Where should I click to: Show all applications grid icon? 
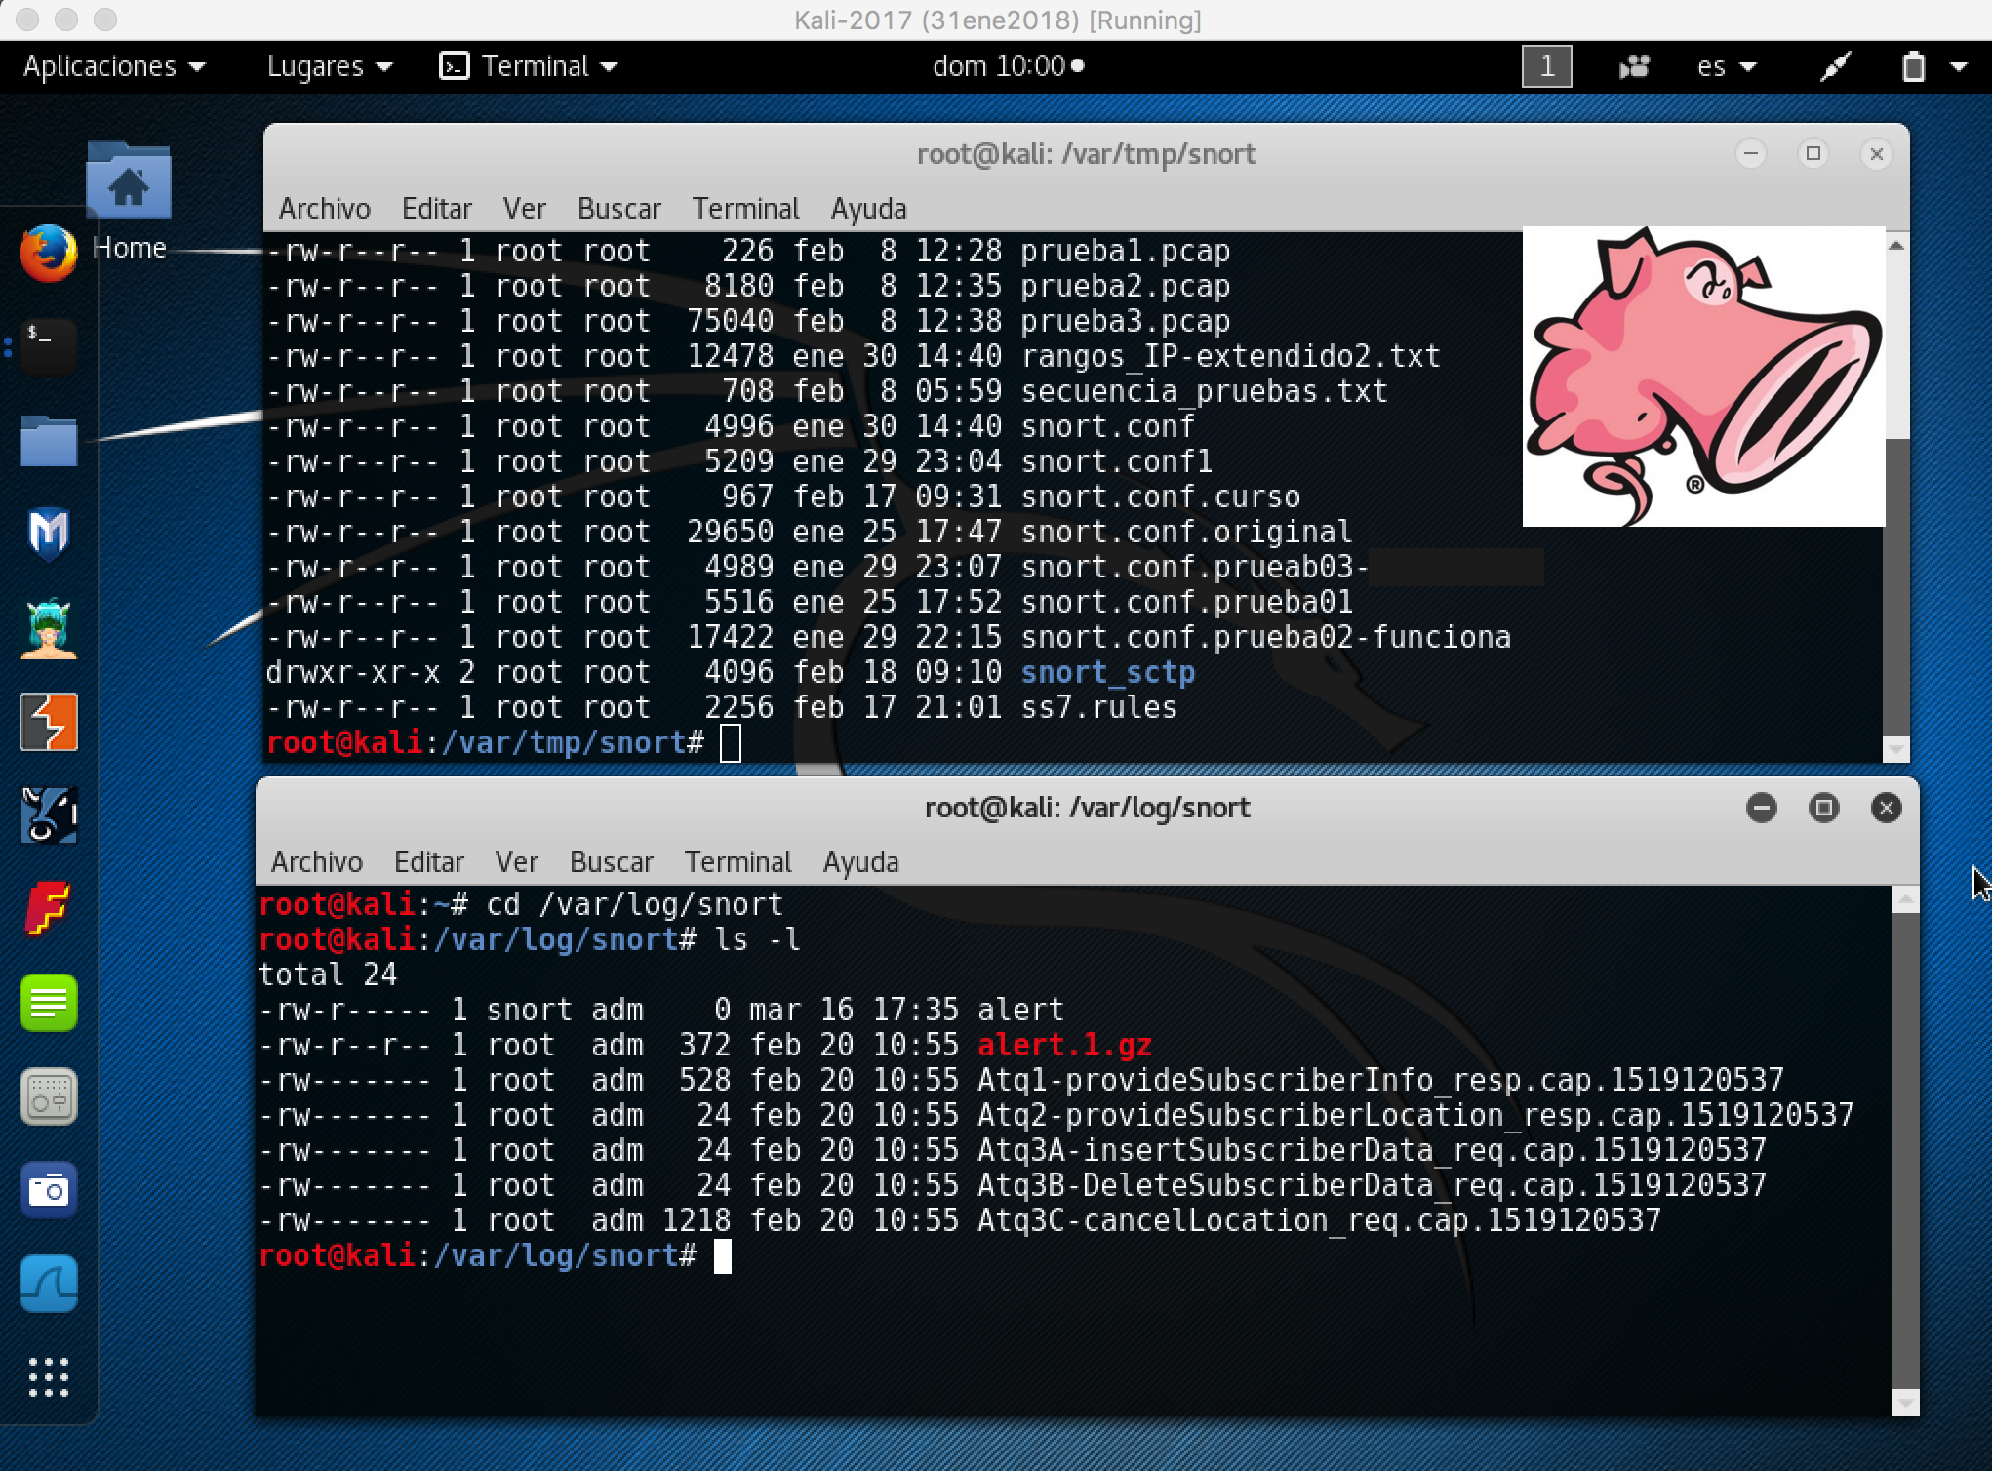[x=48, y=1377]
